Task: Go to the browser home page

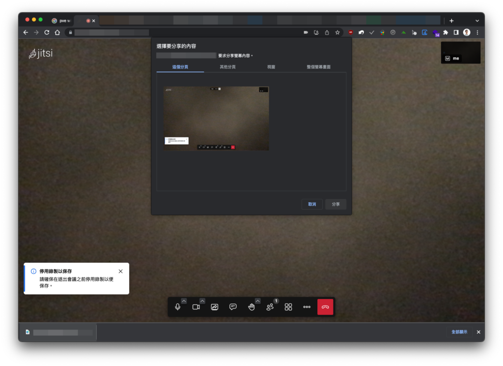Action: (x=57, y=32)
